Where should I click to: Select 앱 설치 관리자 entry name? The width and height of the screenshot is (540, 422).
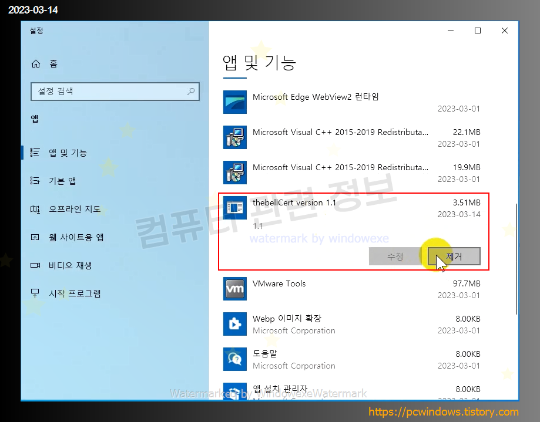click(x=280, y=389)
